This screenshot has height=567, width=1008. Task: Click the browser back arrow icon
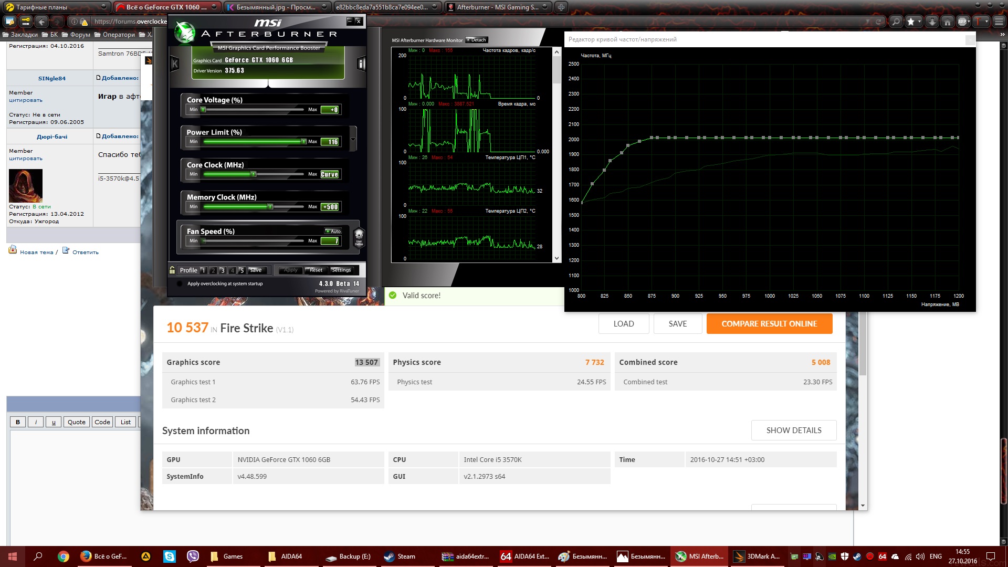[41, 22]
